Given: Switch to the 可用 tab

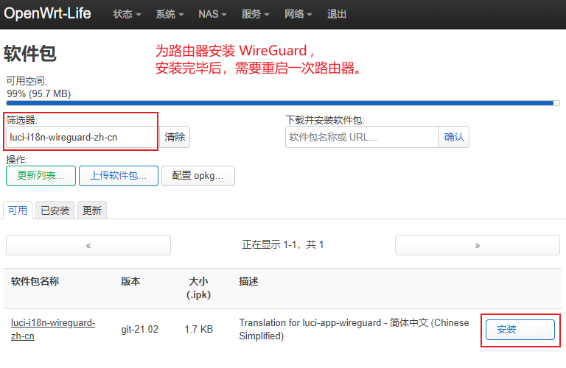Looking at the screenshot, I should 18,210.
